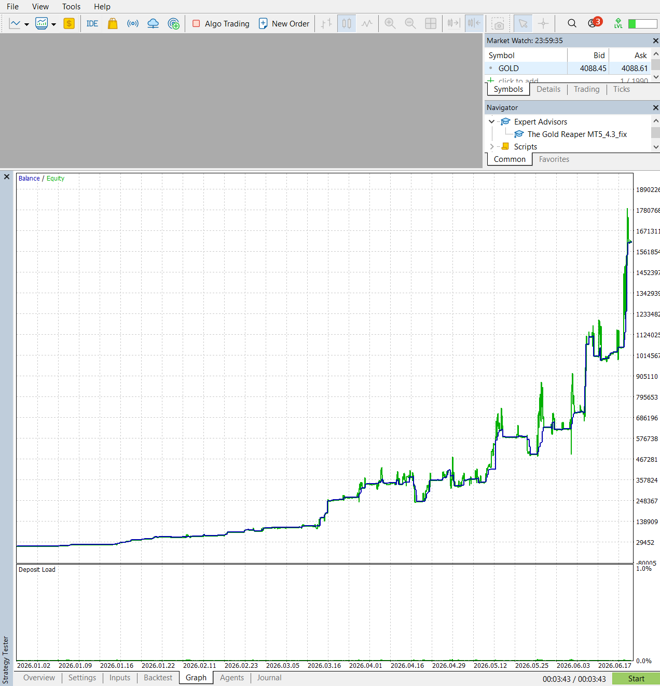Switch to Market Watch Symbols tab
This screenshot has height=686, width=660.
(x=508, y=89)
